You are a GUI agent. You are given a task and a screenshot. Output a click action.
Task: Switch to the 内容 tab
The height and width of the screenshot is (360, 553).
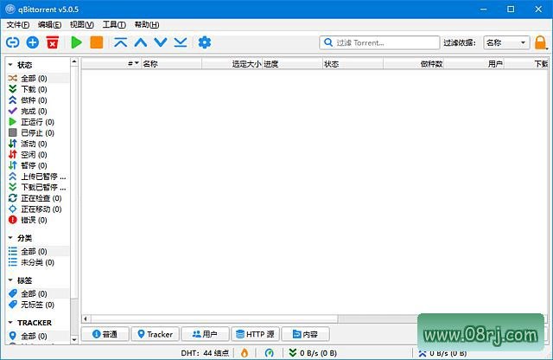(x=305, y=334)
